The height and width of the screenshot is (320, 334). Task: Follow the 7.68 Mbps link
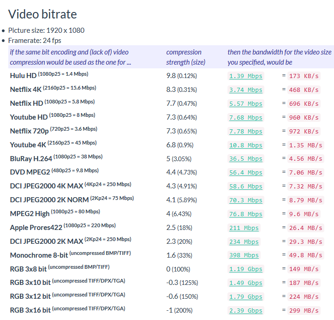pyautogui.click(x=245, y=118)
